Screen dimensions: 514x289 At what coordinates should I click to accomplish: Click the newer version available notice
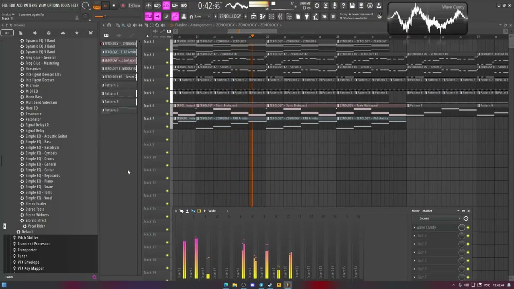[x=357, y=16]
